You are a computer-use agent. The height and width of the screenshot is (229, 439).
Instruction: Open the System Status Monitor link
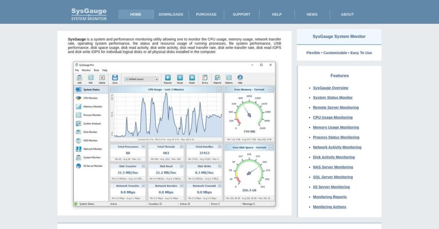point(333,98)
